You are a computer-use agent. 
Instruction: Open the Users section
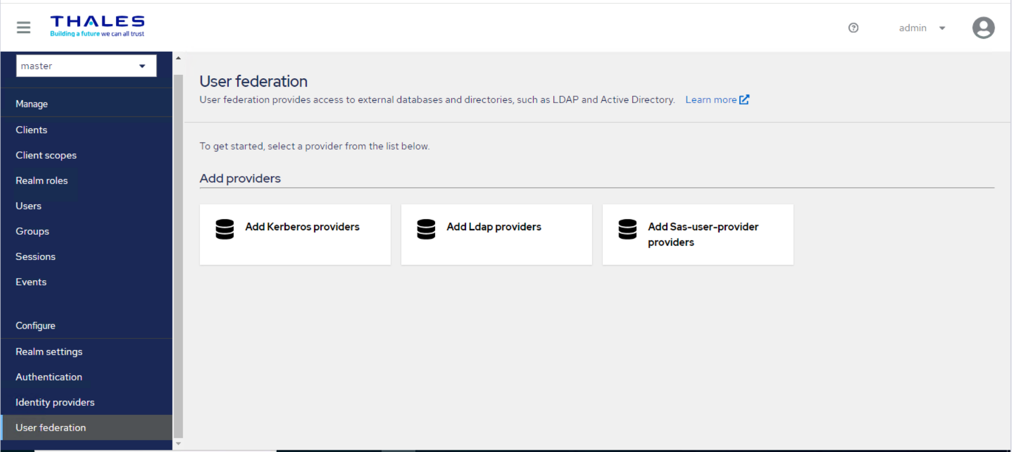click(86, 206)
